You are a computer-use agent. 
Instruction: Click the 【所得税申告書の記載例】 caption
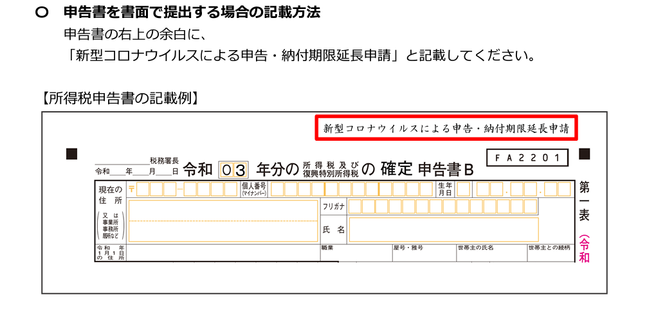pyautogui.click(x=120, y=98)
